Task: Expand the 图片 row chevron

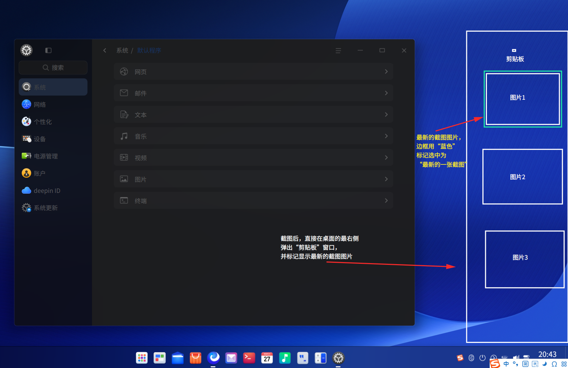Action: tap(386, 179)
